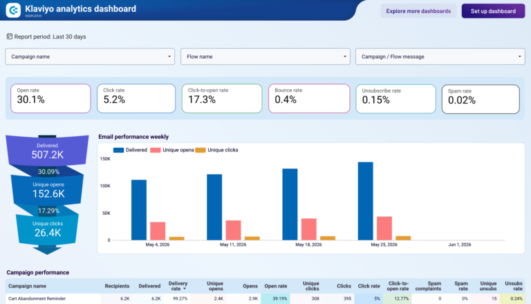Click the Unique clicks orange legend swatch
531x304 pixels.
click(201, 150)
